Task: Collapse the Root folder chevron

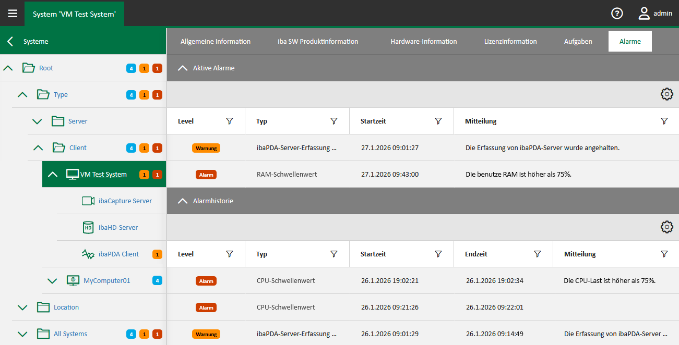Action: click(8, 68)
